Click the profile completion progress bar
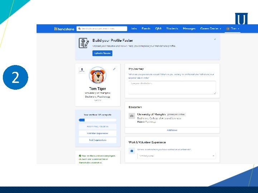The image size is (258, 193). pyautogui.click(x=97, y=120)
